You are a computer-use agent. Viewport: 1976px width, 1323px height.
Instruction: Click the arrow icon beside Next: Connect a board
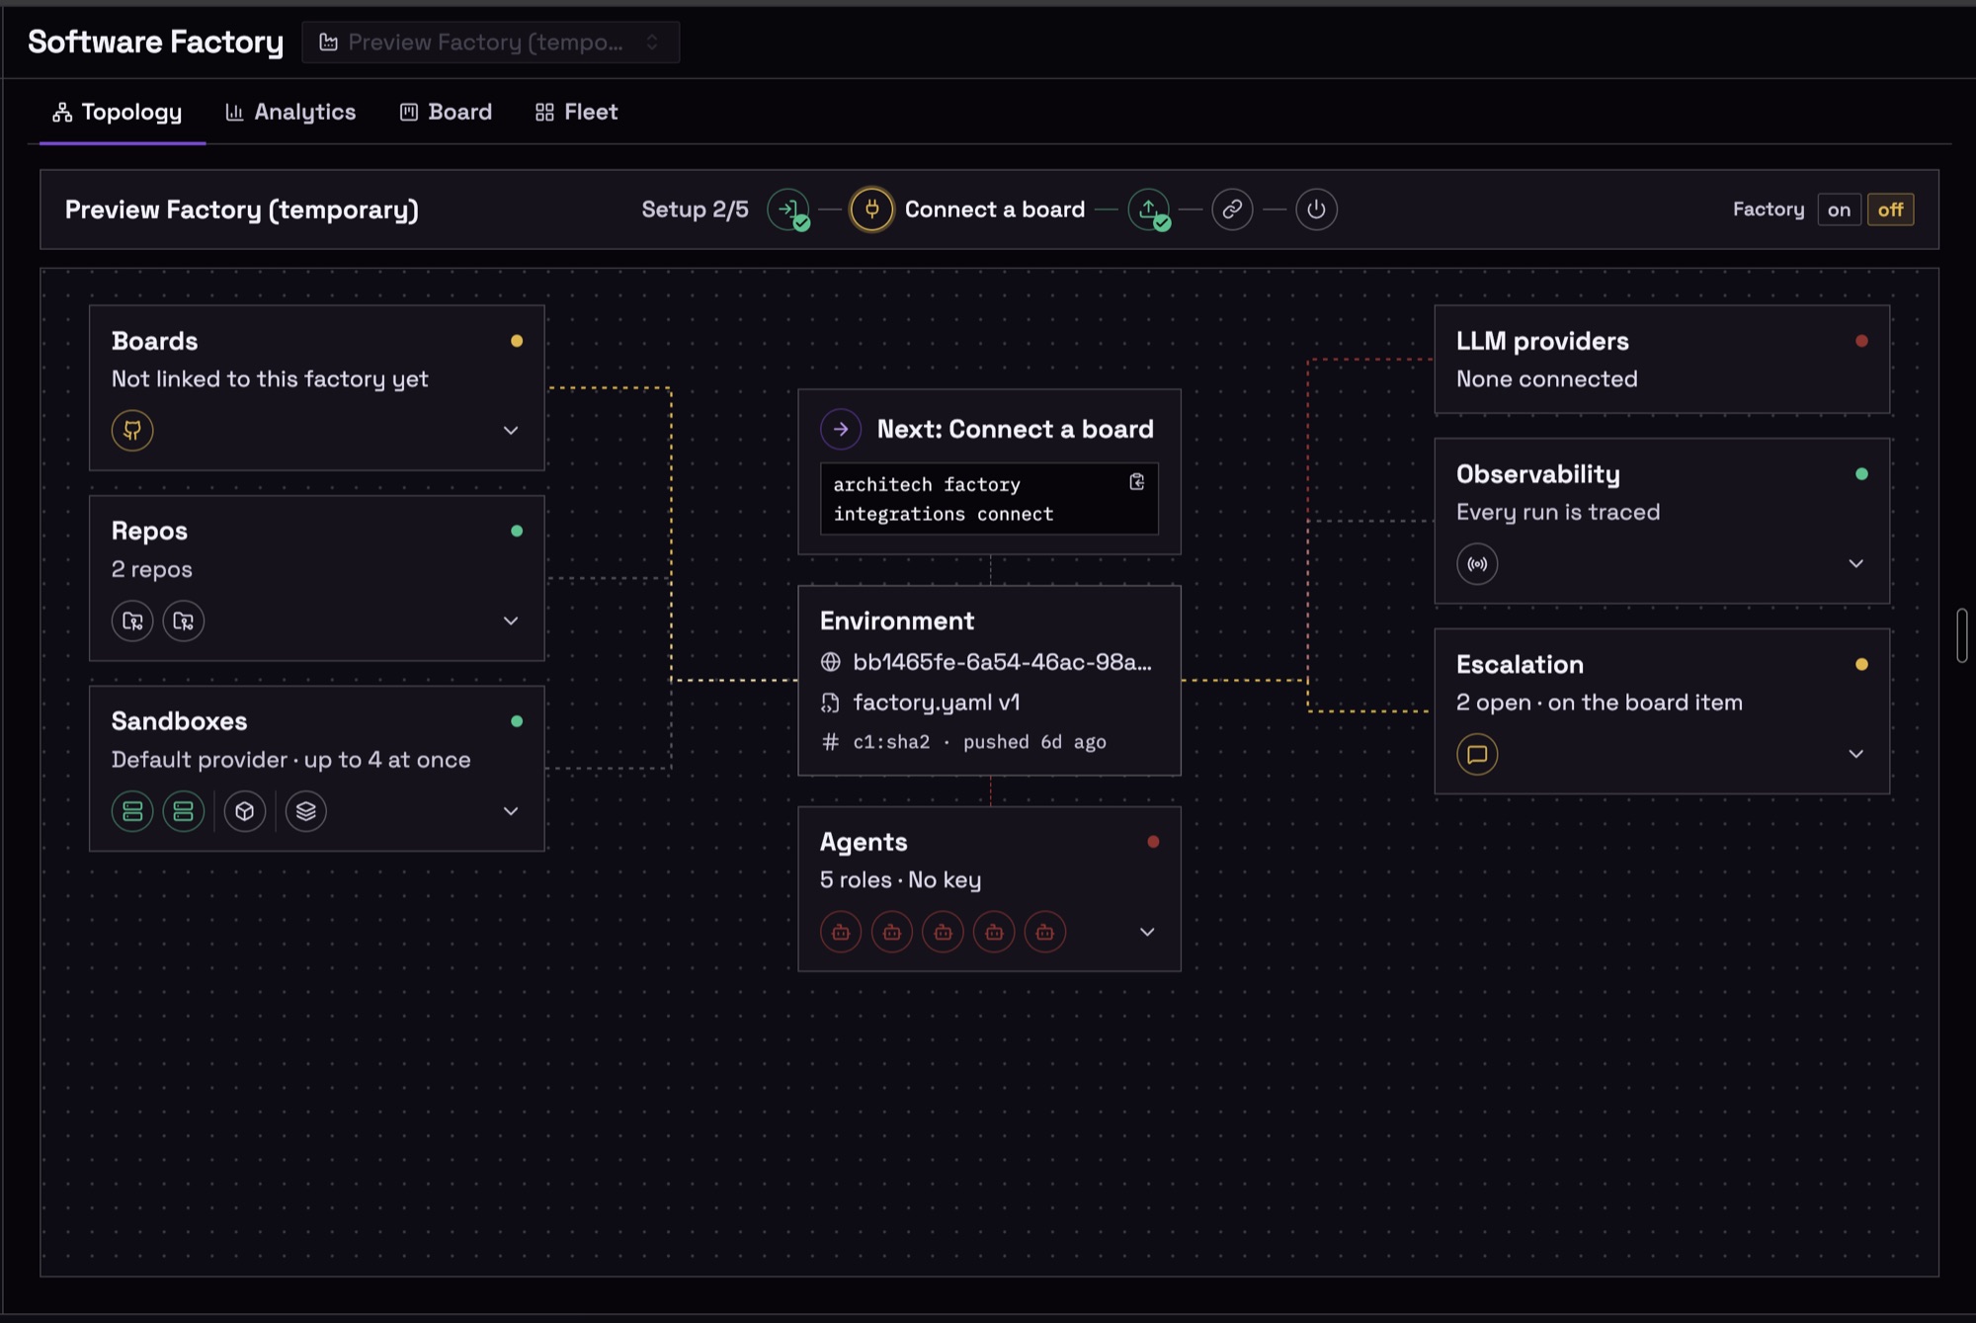(x=841, y=429)
